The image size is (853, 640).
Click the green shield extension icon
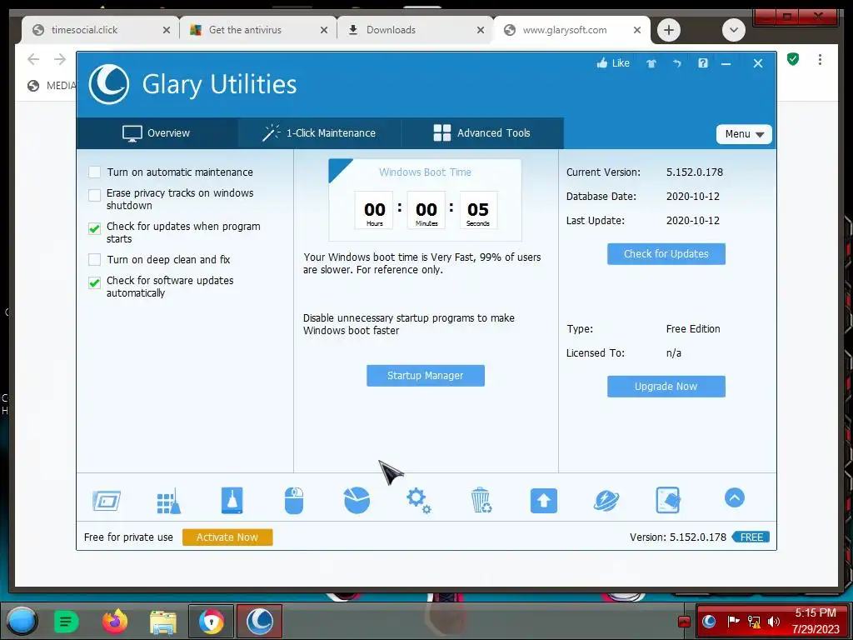coord(793,59)
